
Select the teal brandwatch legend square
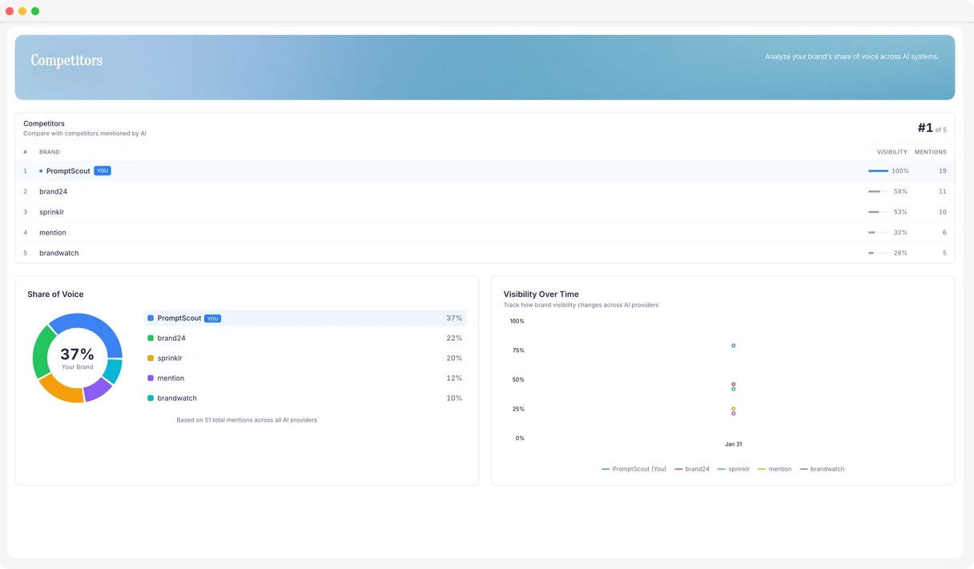(149, 398)
